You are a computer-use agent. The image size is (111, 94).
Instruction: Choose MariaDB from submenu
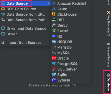pos(71,47)
